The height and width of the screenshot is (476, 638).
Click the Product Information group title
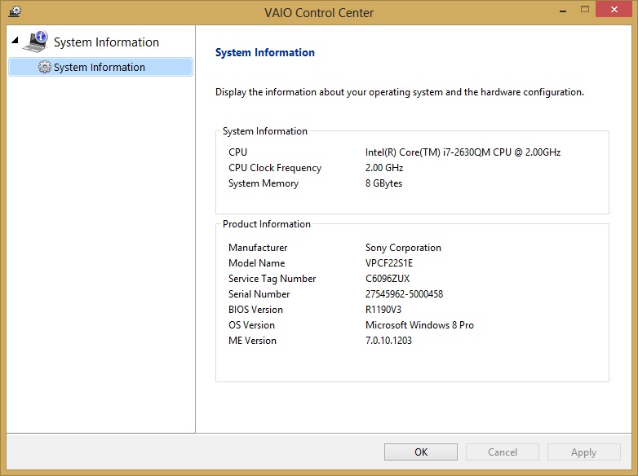click(x=267, y=224)
